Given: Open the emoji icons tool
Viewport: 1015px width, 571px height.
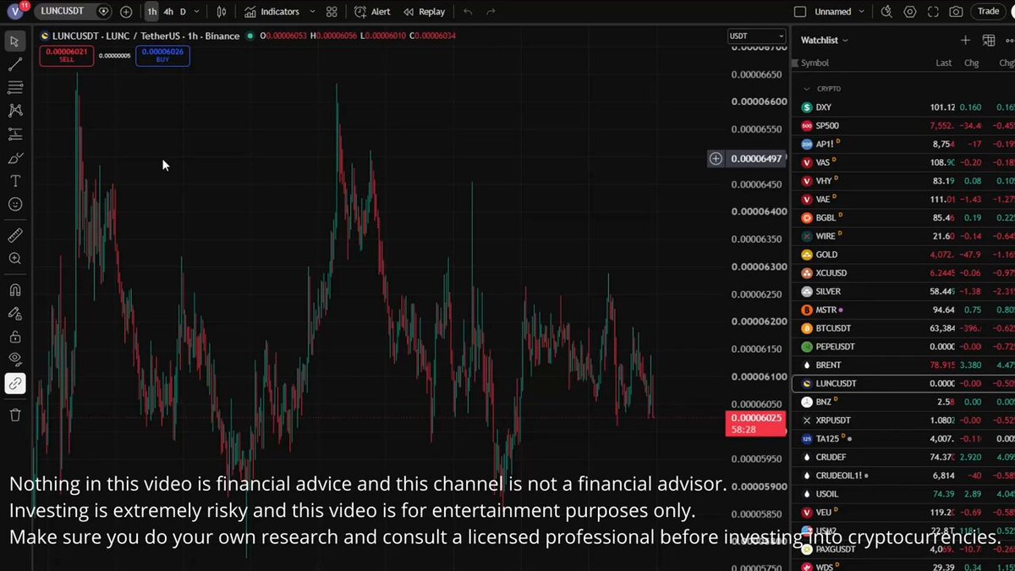Looking at the screenshot, I should click(15, 204).
